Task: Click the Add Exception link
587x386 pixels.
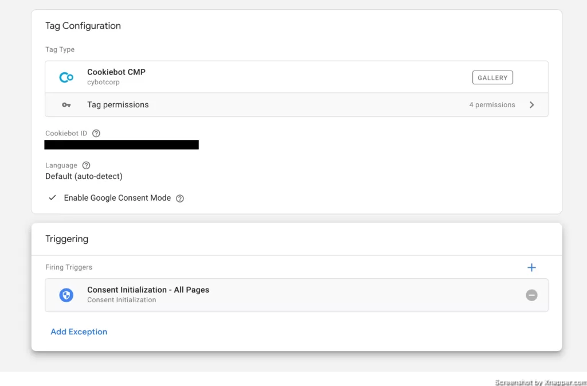Action: 79,332
